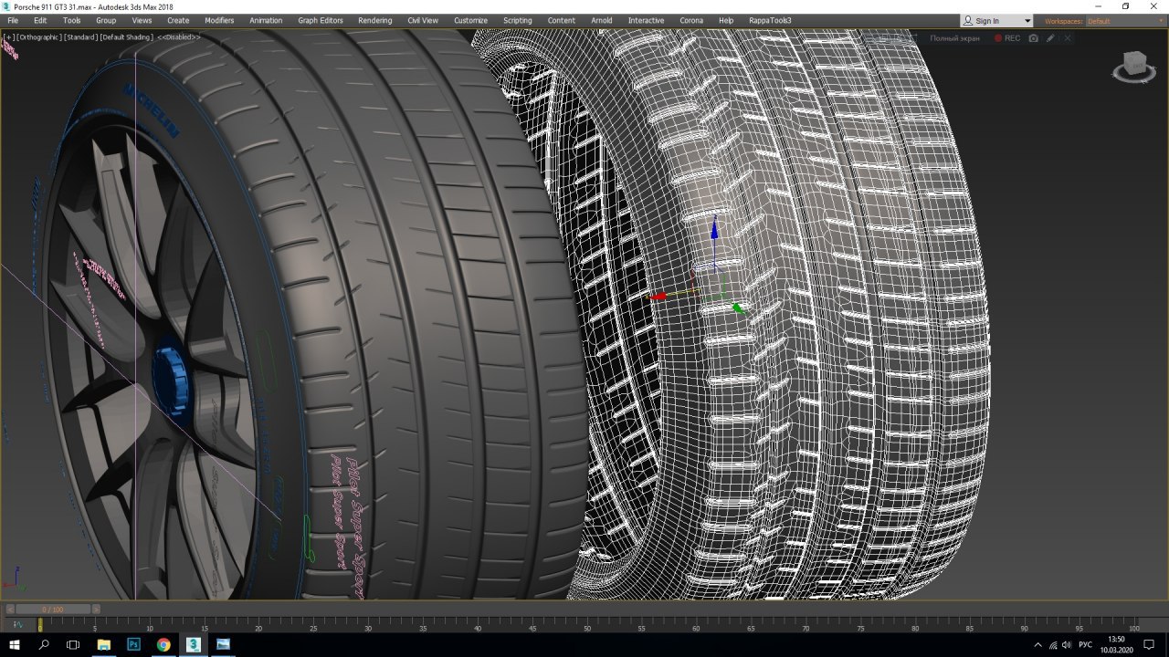Click frame 25 on the track bar

[313, 625]
